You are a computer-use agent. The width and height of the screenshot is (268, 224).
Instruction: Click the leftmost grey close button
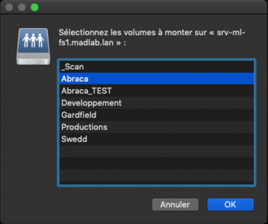tap(9, 7)
